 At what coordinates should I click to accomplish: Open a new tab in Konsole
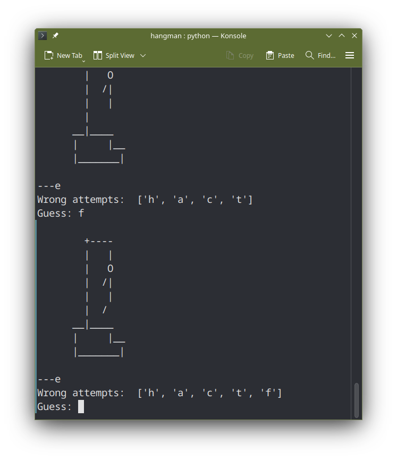[63, 55]
